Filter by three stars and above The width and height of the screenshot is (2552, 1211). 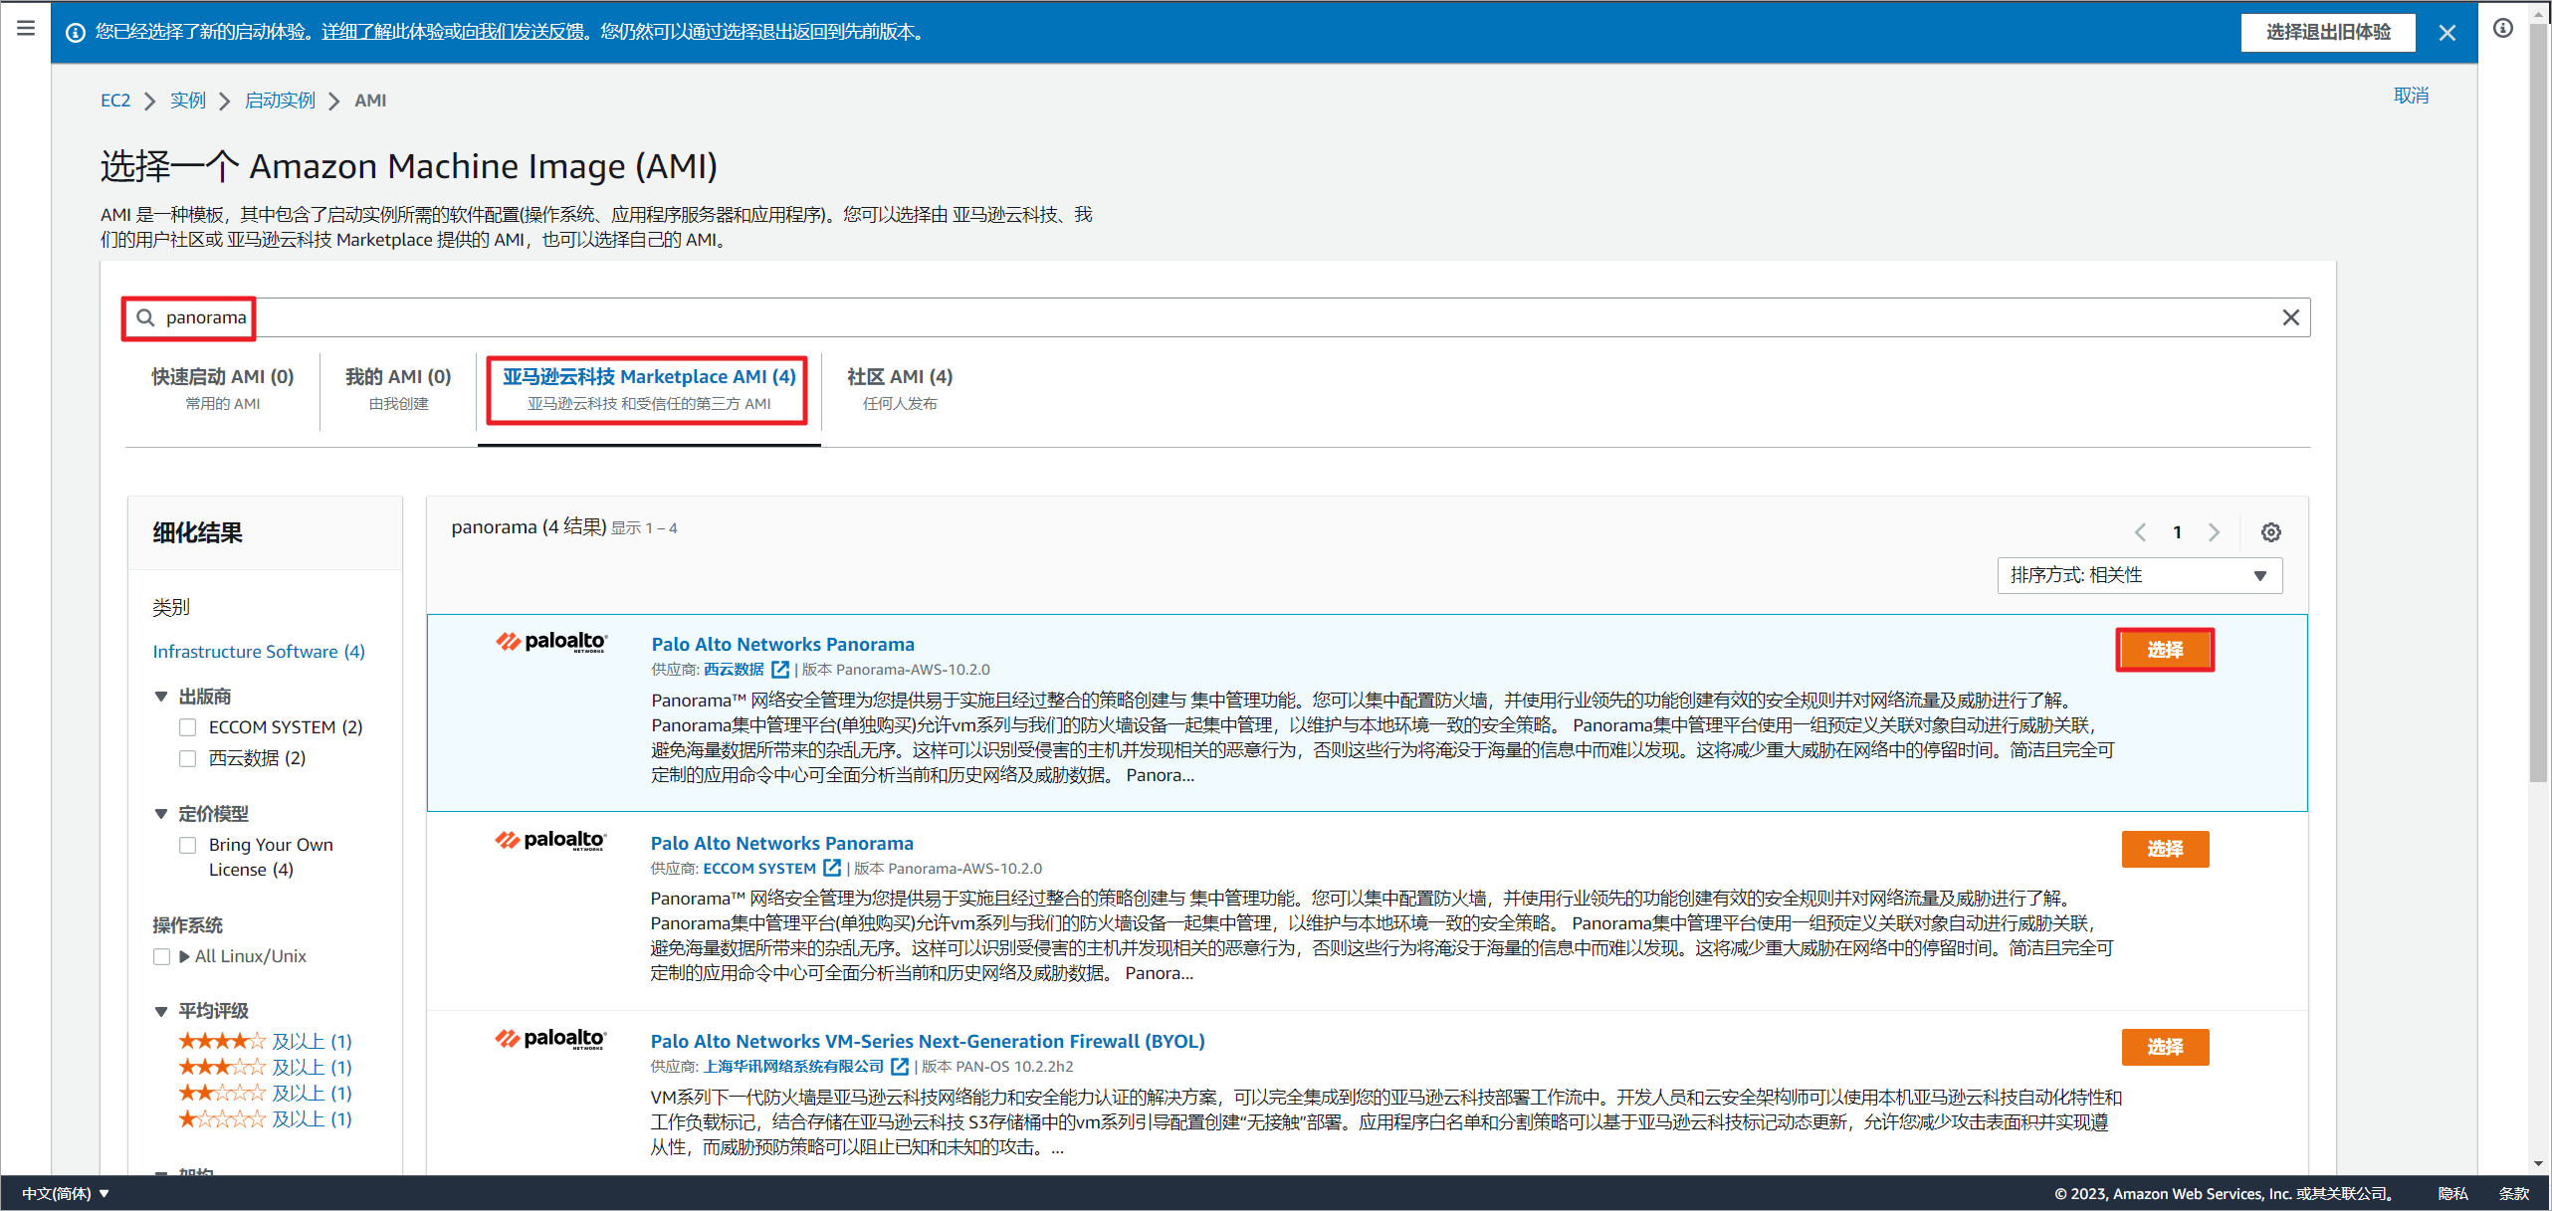tap(265, 1067)
